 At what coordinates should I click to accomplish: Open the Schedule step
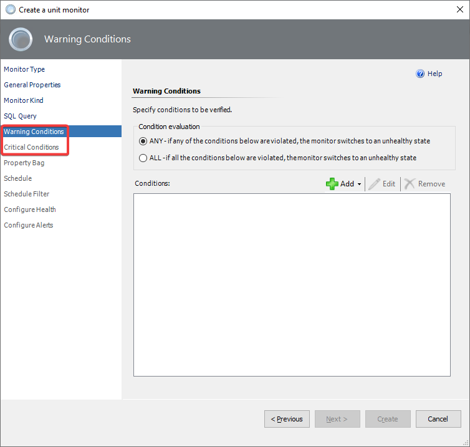click(17, 178)
